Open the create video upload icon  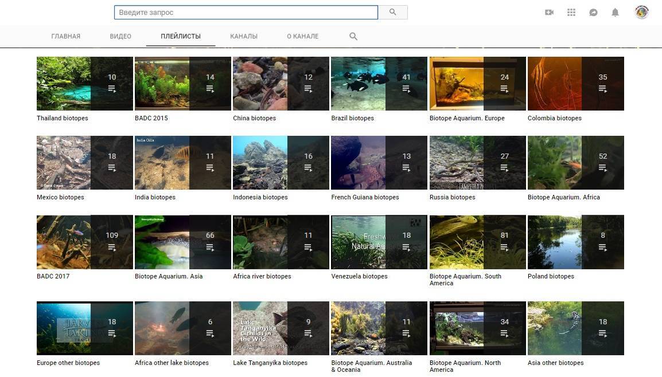[x=549, y=12]
